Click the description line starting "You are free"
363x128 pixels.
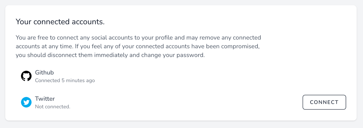[x=138, y=38]
